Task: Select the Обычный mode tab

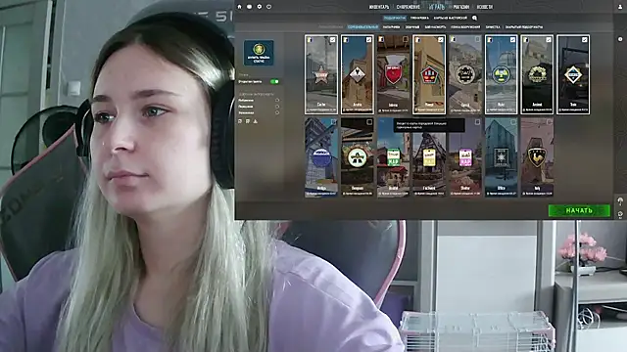Action: (x=412, y=27)
